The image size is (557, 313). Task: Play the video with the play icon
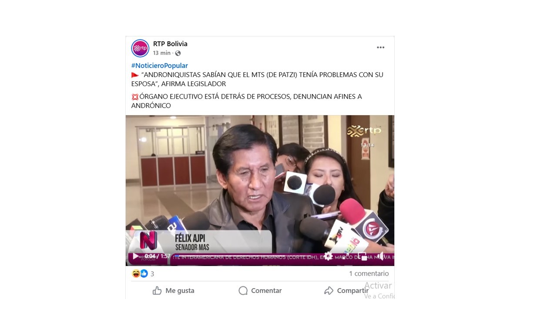[x=135, y=256]
